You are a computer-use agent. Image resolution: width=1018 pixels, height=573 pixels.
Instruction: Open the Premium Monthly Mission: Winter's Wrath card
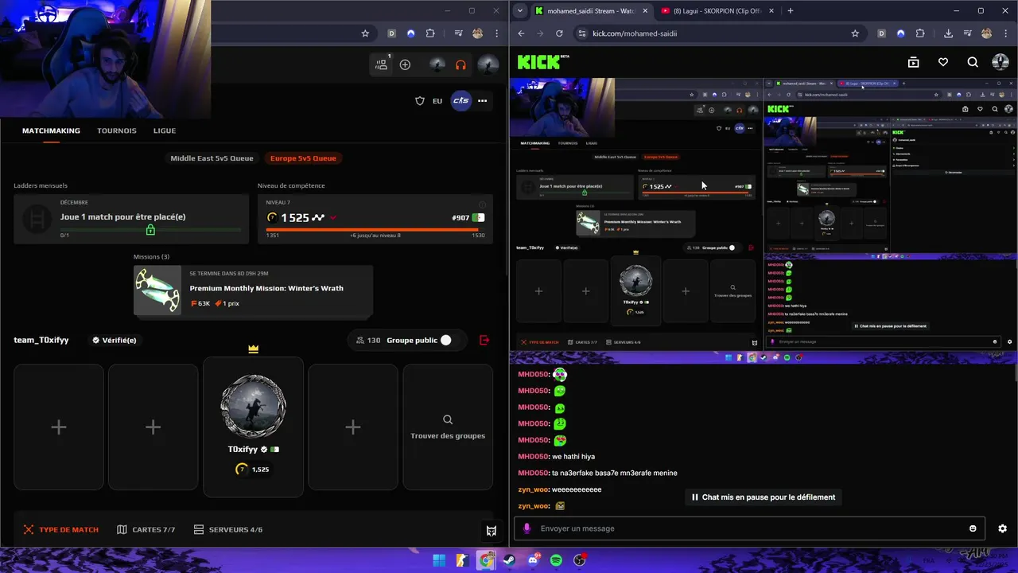click(x=253, y=290)
